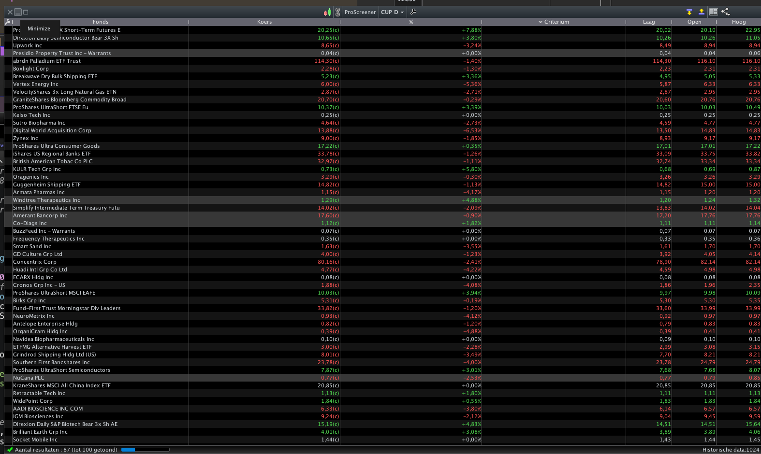761x454 pixels.
Task: Open ProScreener settings with the wrench icon beside CUP D
Action: click(413, 12)
